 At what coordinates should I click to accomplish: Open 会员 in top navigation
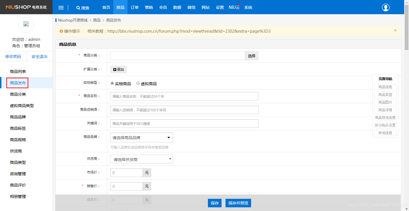(x=163, y=7)
